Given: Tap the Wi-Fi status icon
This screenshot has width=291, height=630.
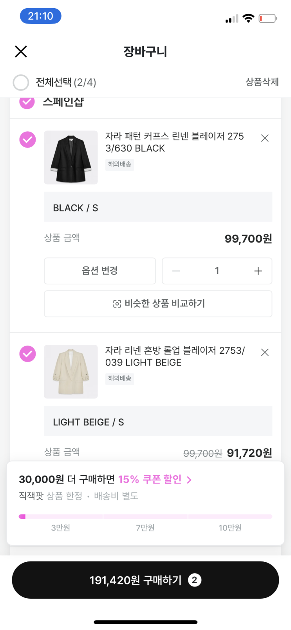Looking at the screenshot, I should (248, 18).
